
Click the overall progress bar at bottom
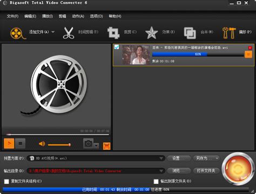pos(126,190)
